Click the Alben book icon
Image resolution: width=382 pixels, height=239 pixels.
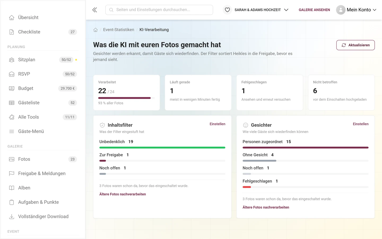(12, 188)
